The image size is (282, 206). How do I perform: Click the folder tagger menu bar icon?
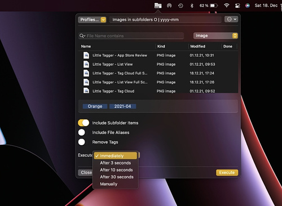(x=158, y=6)
